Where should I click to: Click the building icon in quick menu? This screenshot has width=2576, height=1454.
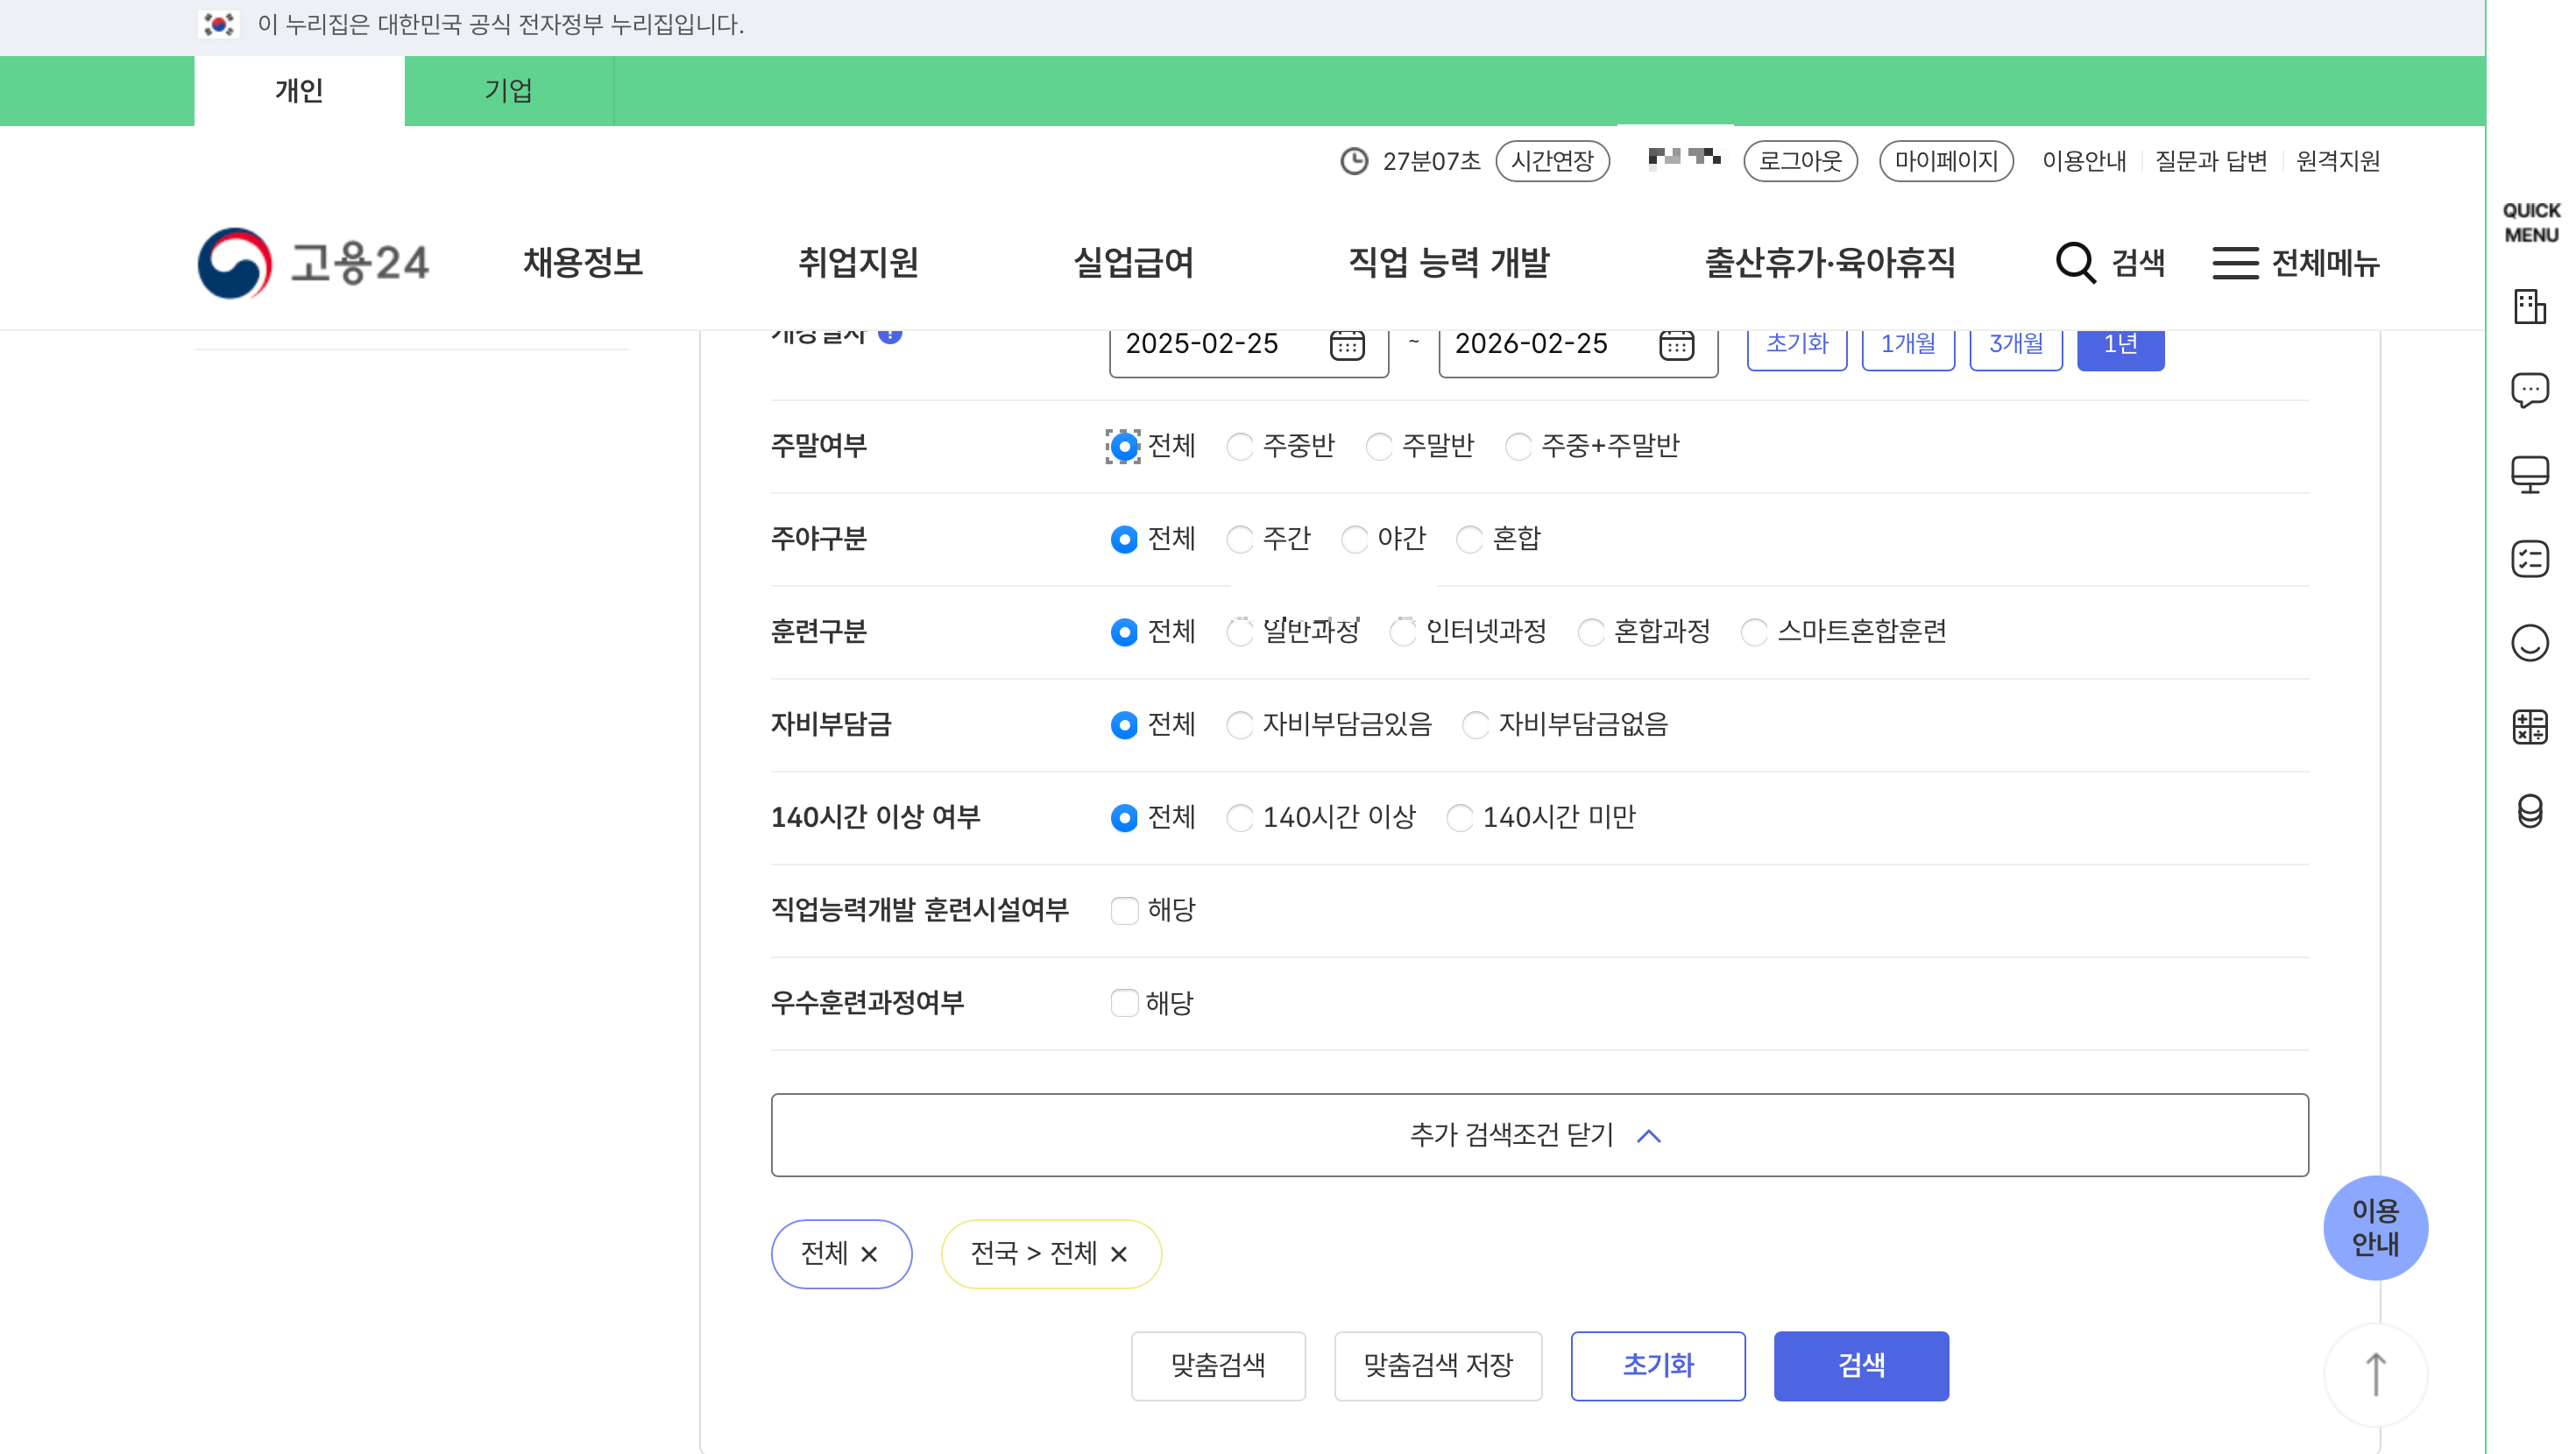tap(2529, 306)
